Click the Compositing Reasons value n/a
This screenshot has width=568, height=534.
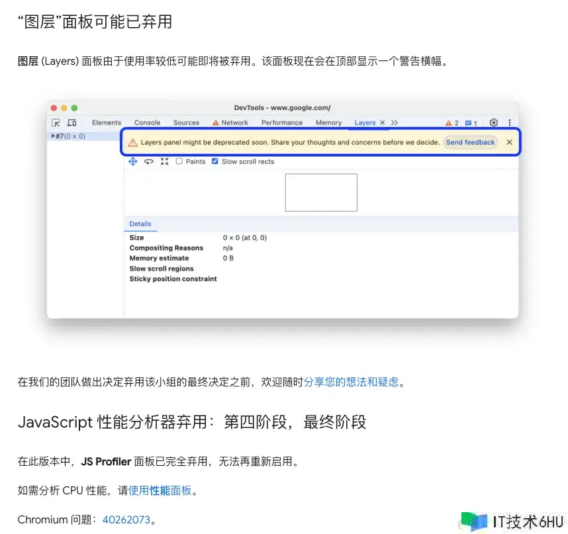coord(228,248)
